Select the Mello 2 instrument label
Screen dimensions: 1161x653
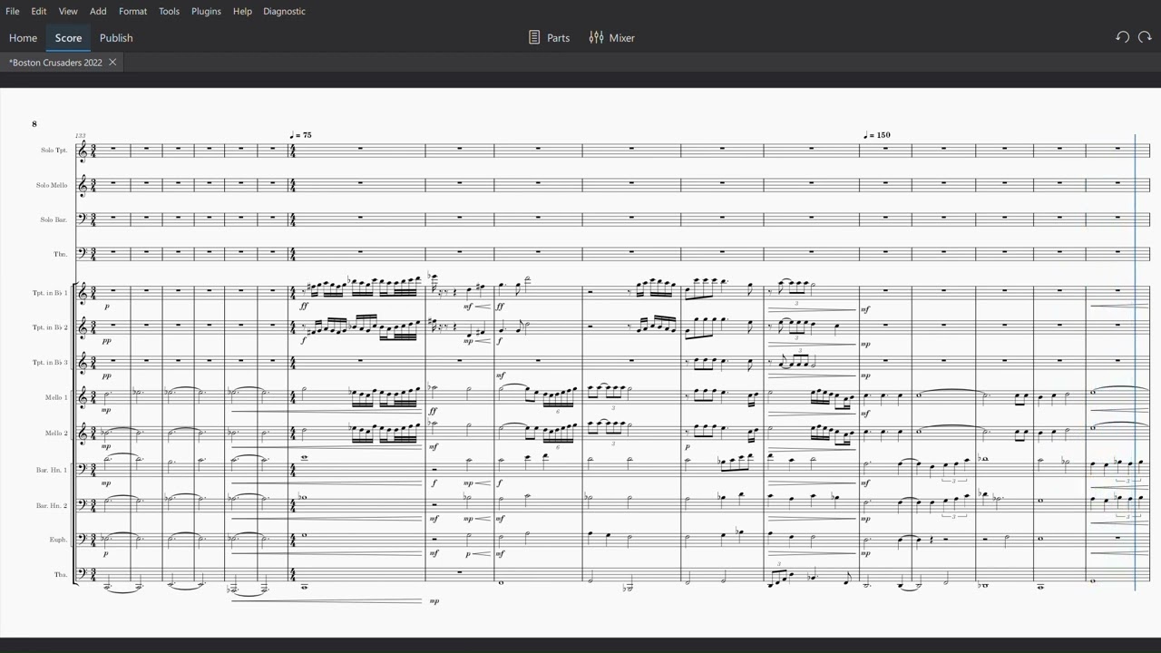point(55,433)
